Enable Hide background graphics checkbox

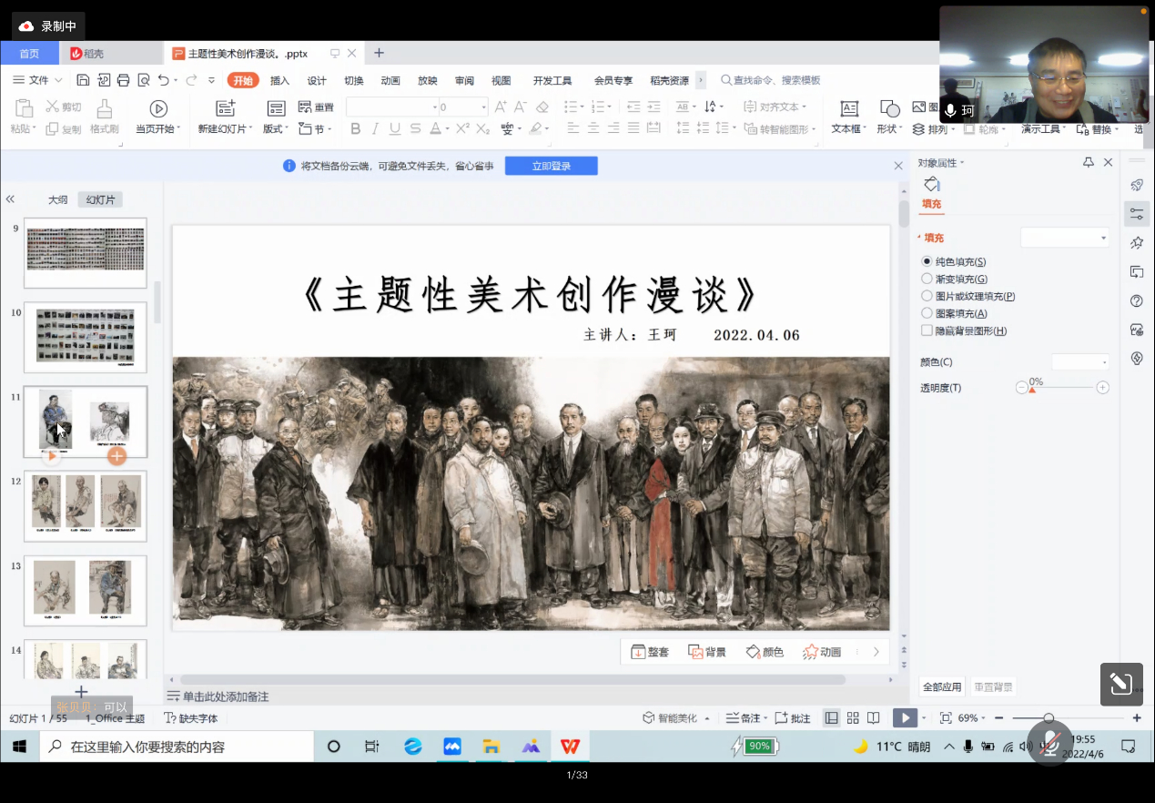927,330
